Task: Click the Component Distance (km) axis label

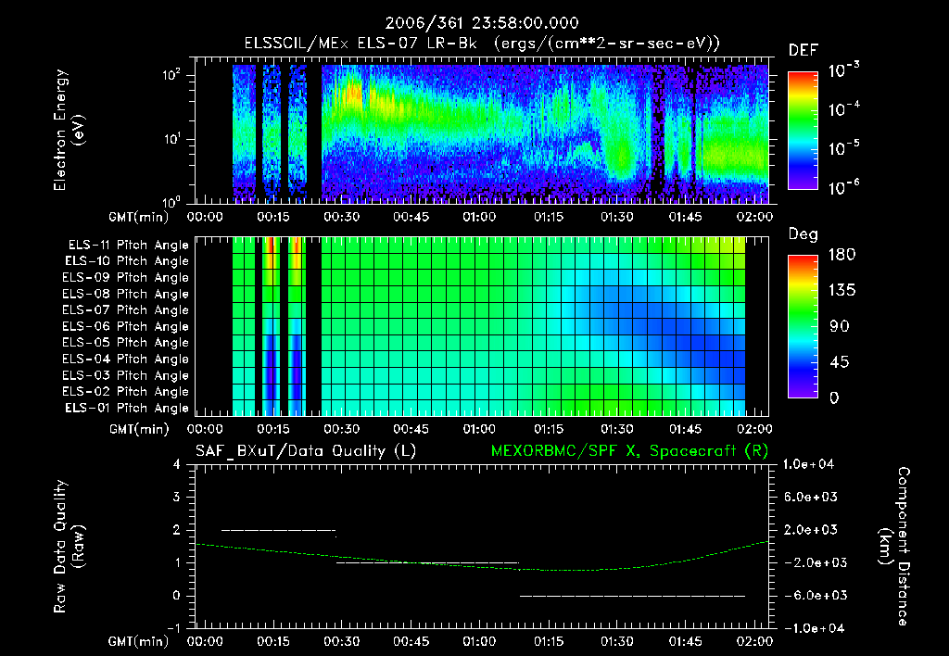Action: [894, 547]
